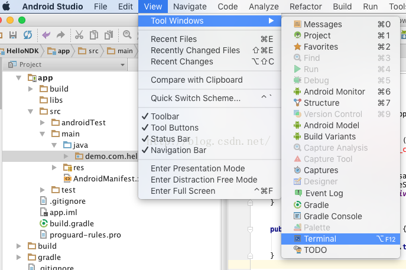Image resolution: width=406 pixels, height=270 pixels.
Task: Collapse the src folder node
Action: (x=31, y=112)
